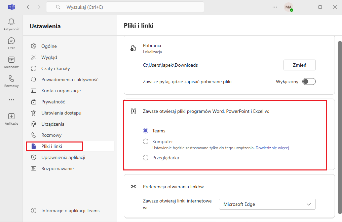Open Rozmowy settings section in list
Image resolution: width=342 pixels, height=222 pixels.
point(70,135)
